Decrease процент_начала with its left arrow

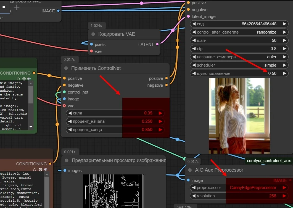[x=70, y=121]
